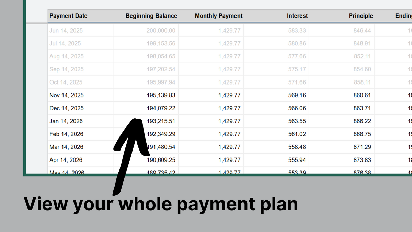Select the 858.11 principle cell

pyautogui.click(x=342, y=82)
